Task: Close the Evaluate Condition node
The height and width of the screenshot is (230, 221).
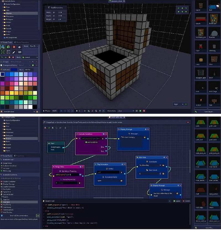Action: tap(106, 133)
